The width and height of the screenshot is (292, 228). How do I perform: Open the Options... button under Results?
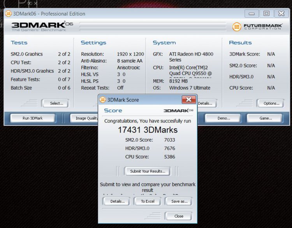point(270,103)
